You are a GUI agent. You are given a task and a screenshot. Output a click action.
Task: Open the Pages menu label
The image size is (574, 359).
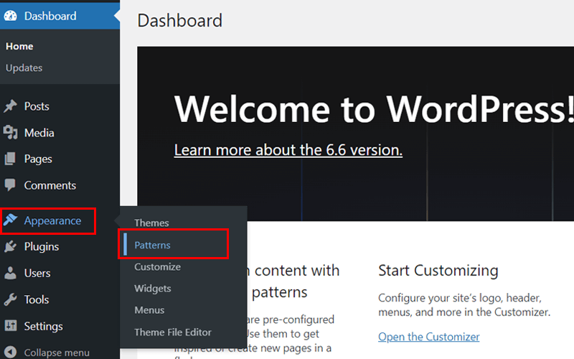(38, 159)
